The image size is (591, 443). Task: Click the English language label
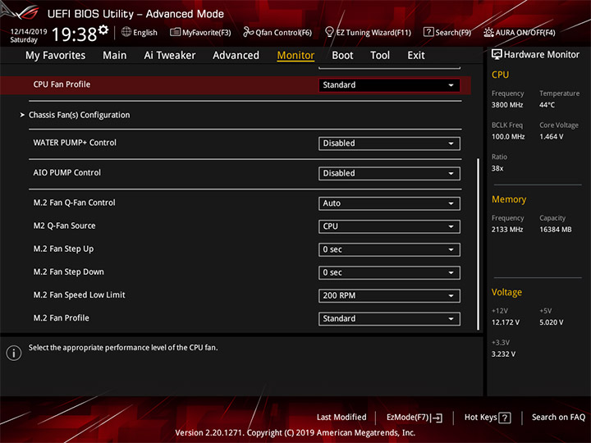[145, 32]
